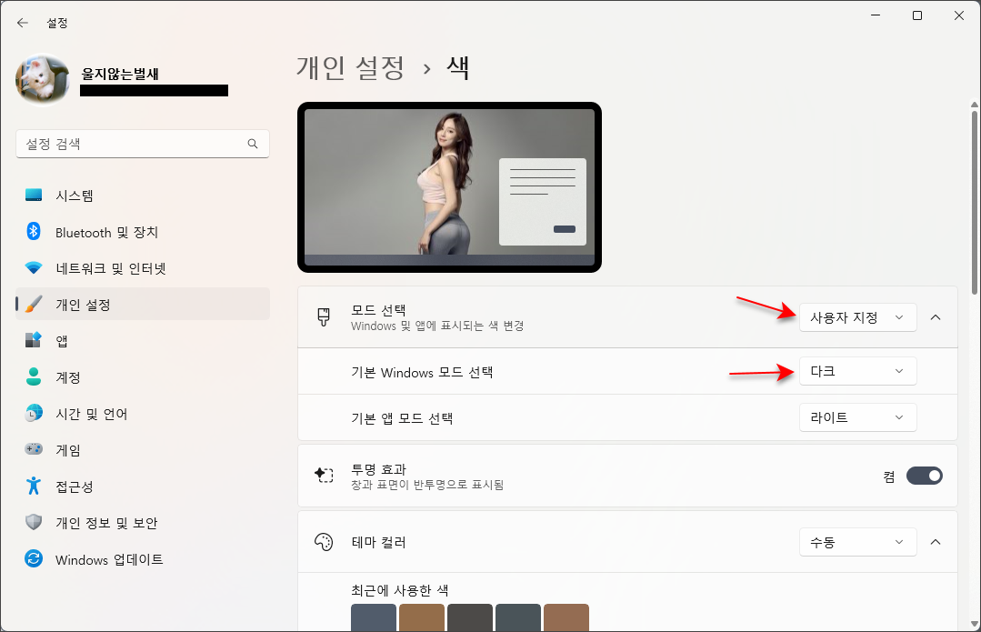Open the 수동 theme color dropdown

click(x=857, y=542)
